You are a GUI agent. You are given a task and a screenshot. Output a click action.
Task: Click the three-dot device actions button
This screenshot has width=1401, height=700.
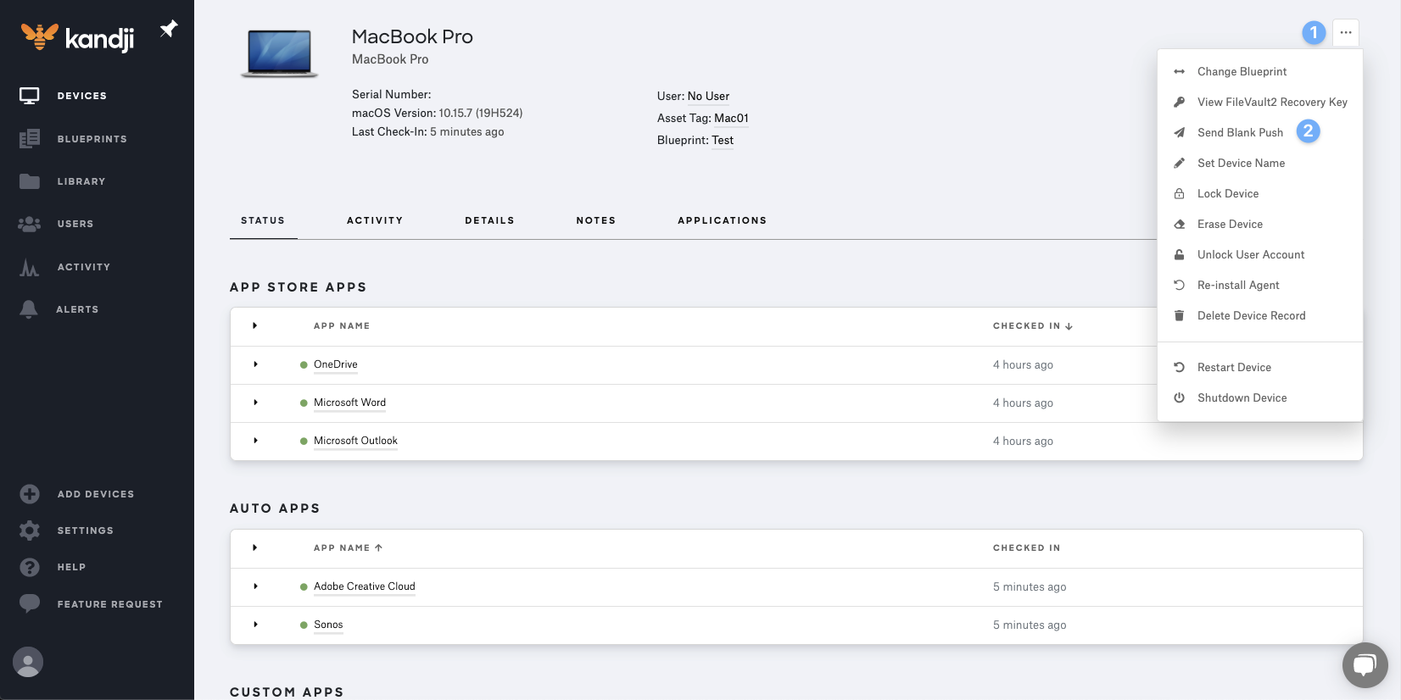[x=1346, y=33]
